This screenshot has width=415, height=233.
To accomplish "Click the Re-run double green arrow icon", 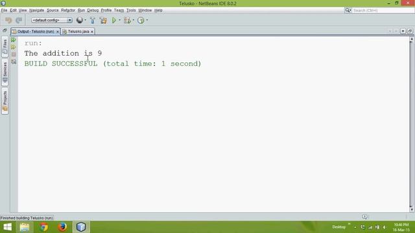I will point(14,40).
